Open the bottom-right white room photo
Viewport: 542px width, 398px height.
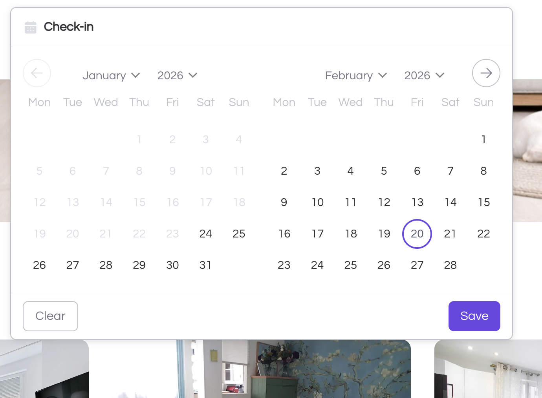tap(488, 369)
